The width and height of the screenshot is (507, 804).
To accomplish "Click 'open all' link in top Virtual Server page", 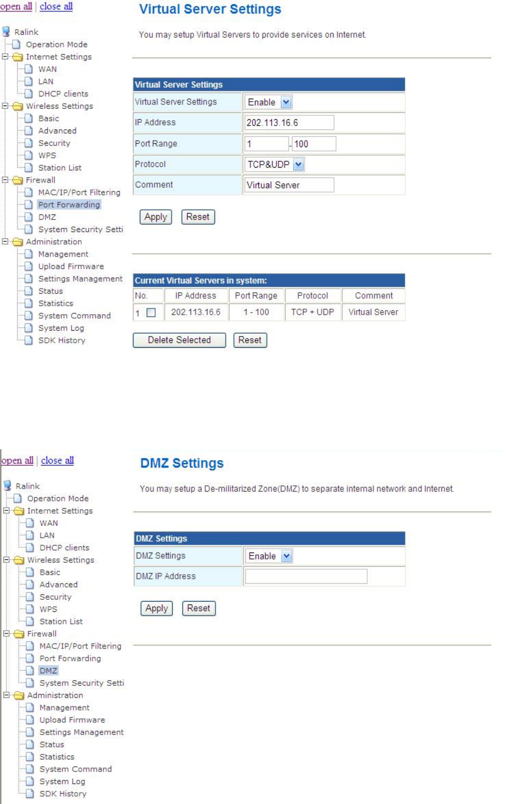I will (x=16, y=6).
